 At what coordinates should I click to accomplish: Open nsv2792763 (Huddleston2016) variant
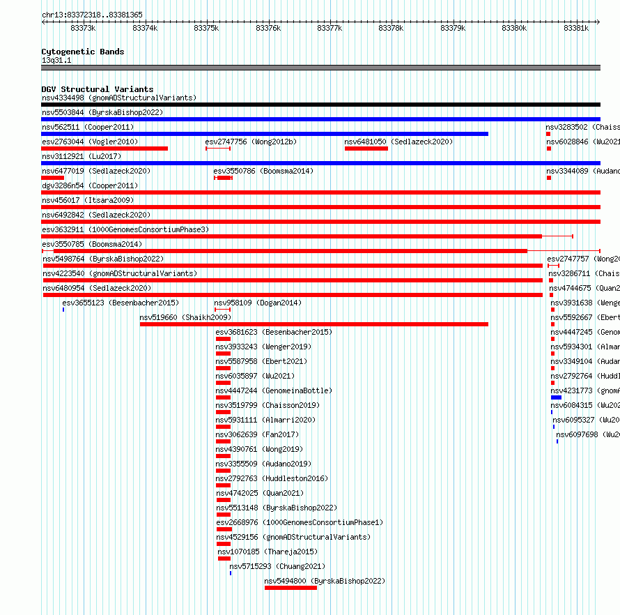[272, 478]
